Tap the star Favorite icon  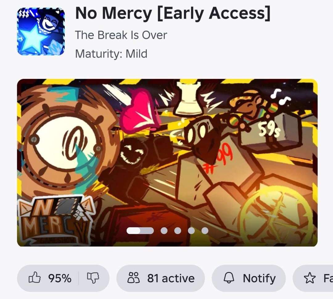pyautogui.click(x=310, y=278)
